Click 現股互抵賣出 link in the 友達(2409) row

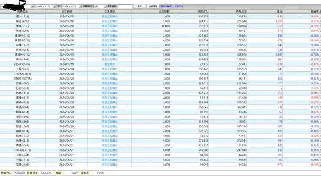109,165
